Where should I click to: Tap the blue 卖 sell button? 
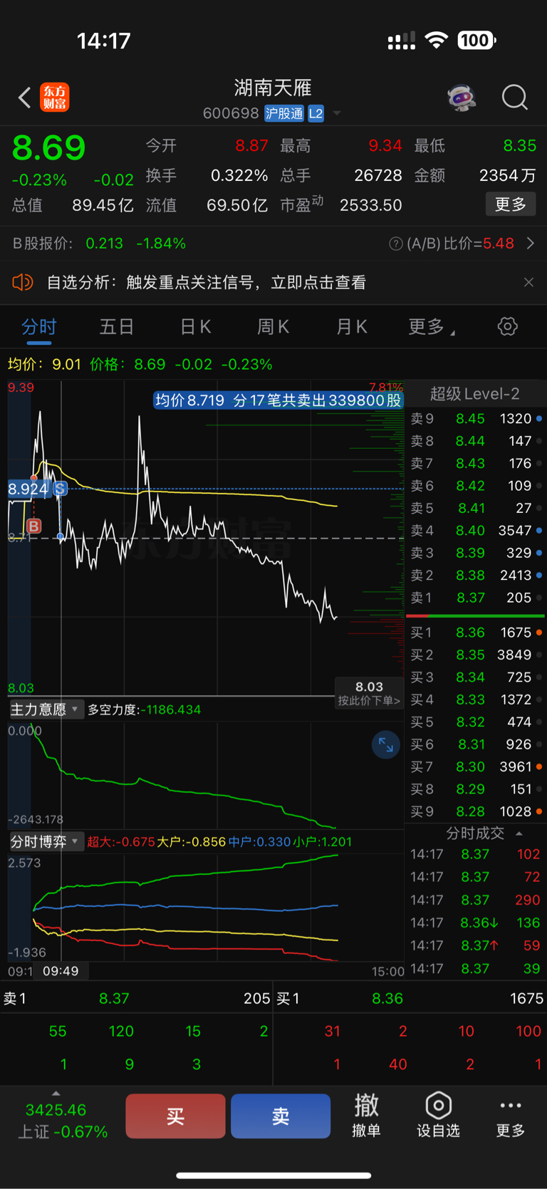click(x=281, y=1116)
